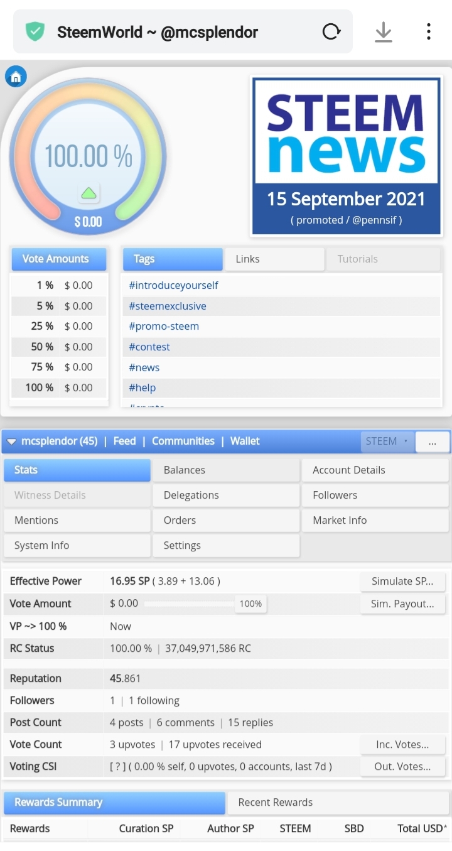452x851 pixels.
Task: Tap the '1 following' followers text
Action: tap(154, 700)
